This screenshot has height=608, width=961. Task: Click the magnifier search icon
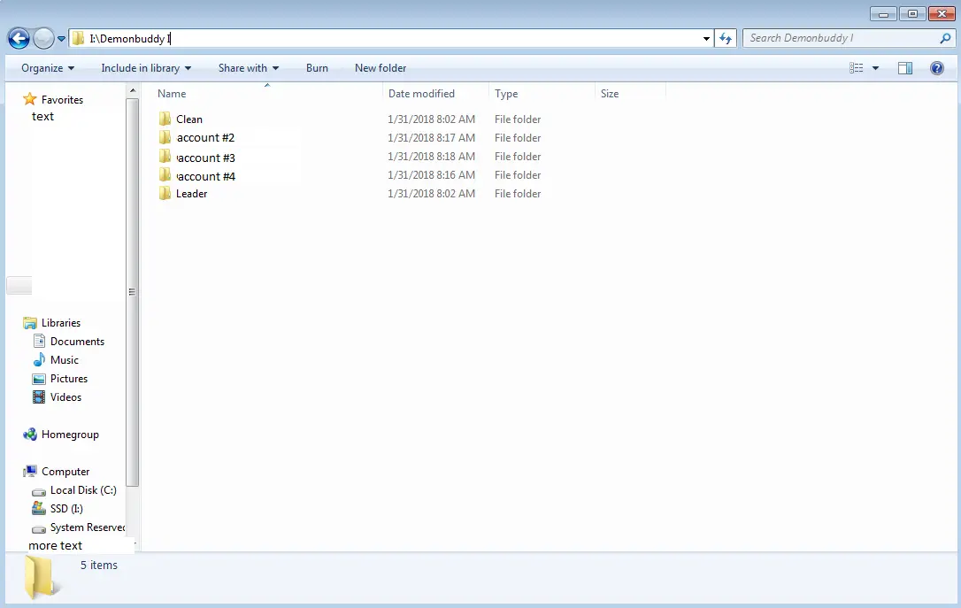pos(945,38)
